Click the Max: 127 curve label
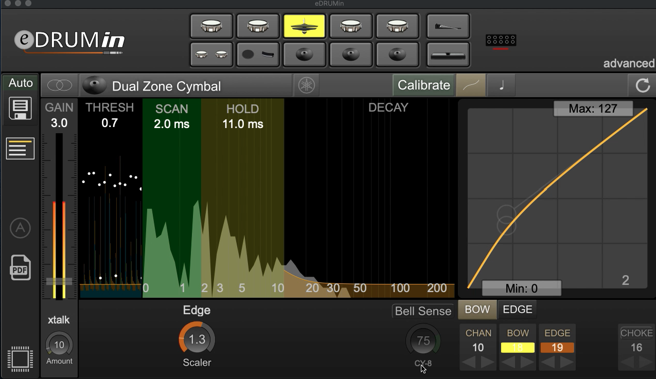The width and height of the screenshot is (656, 379). [x=593, y=109]
